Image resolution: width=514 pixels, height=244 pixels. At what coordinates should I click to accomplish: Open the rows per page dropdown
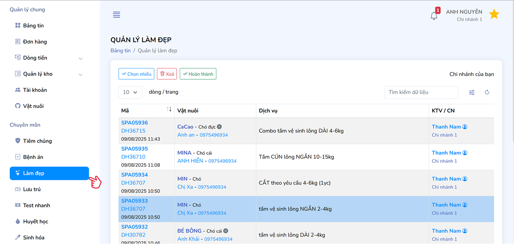pos(130,92)
